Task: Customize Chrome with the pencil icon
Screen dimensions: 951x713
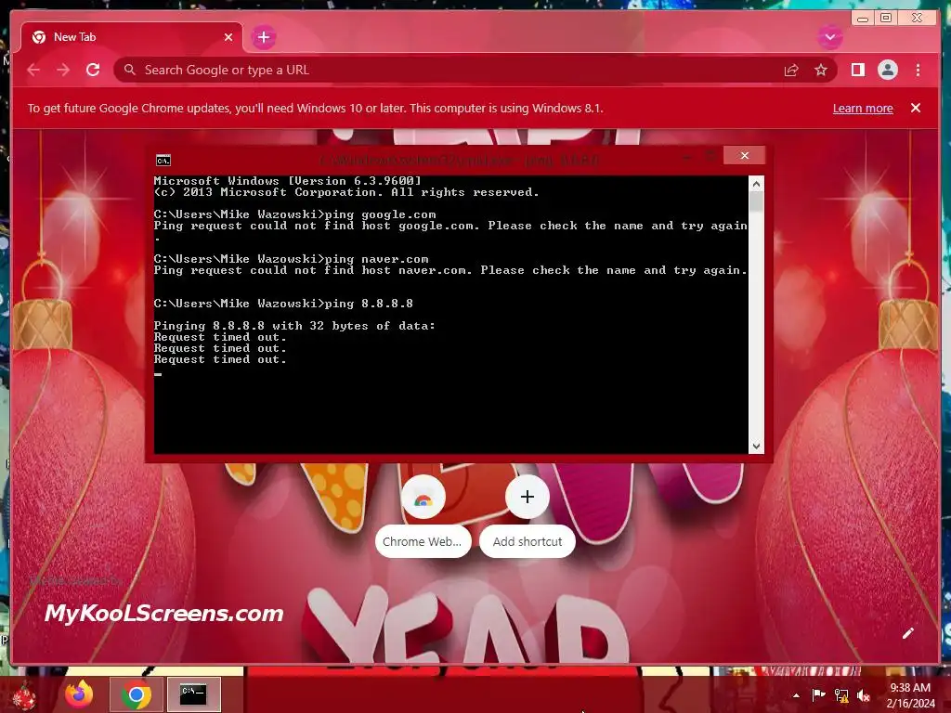Action: (907, 633)
